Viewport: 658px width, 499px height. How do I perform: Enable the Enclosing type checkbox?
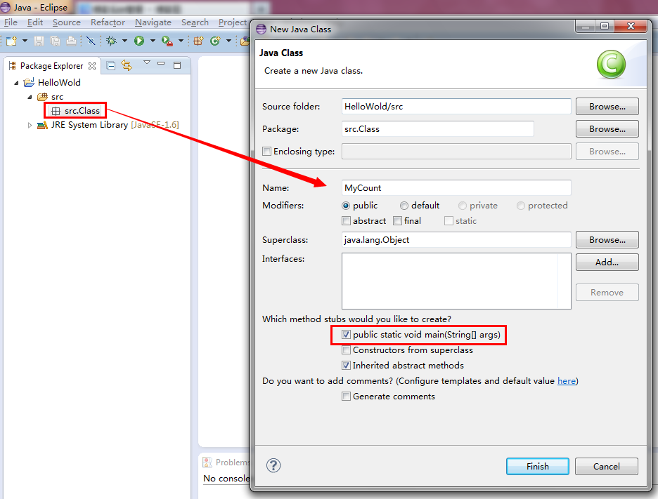click(x=266, y=152)
